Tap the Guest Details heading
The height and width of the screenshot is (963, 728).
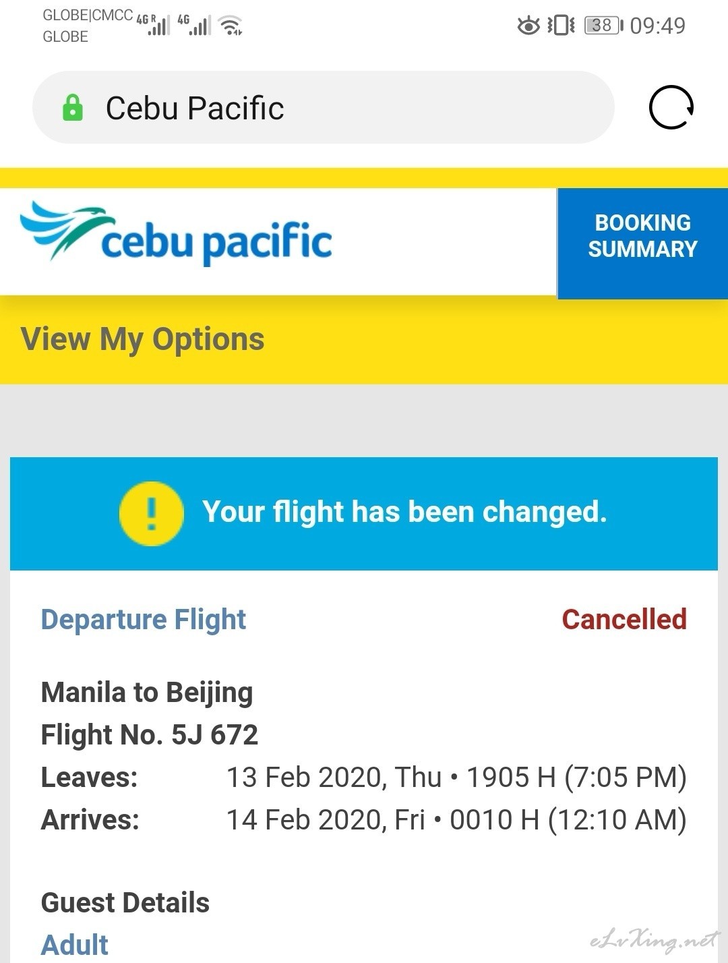[x=125, y=902]
